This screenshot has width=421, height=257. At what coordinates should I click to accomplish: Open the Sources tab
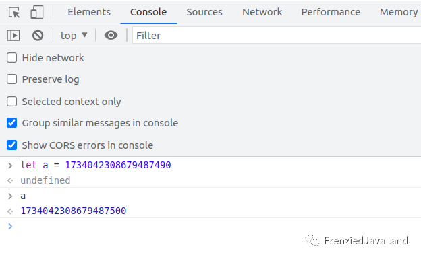(204, 12)
